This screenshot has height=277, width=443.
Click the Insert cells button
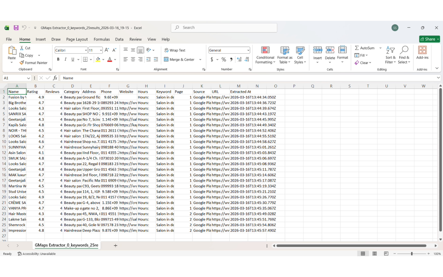317,55
